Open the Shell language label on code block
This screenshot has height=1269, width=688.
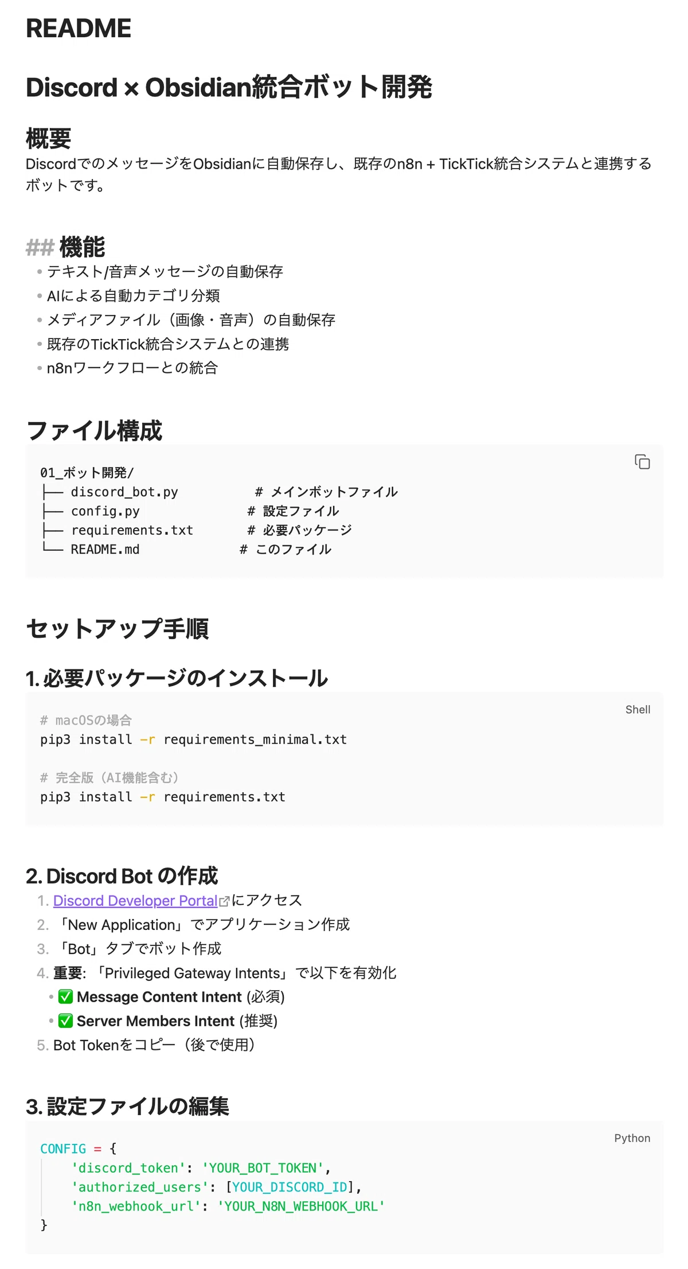coord(638,710)
